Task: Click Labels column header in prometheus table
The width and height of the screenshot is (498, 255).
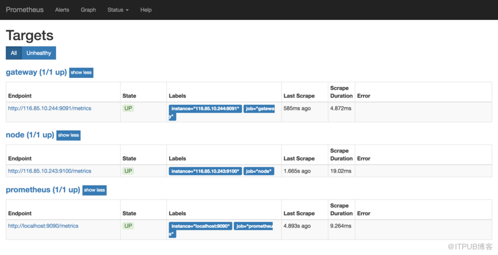Action: pyautogui.click(x=177, y=213)
